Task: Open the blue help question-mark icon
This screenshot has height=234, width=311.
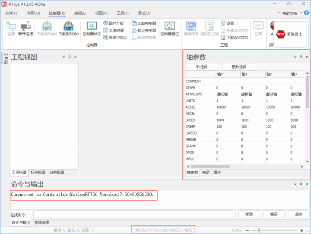Action: pos(306,13)
